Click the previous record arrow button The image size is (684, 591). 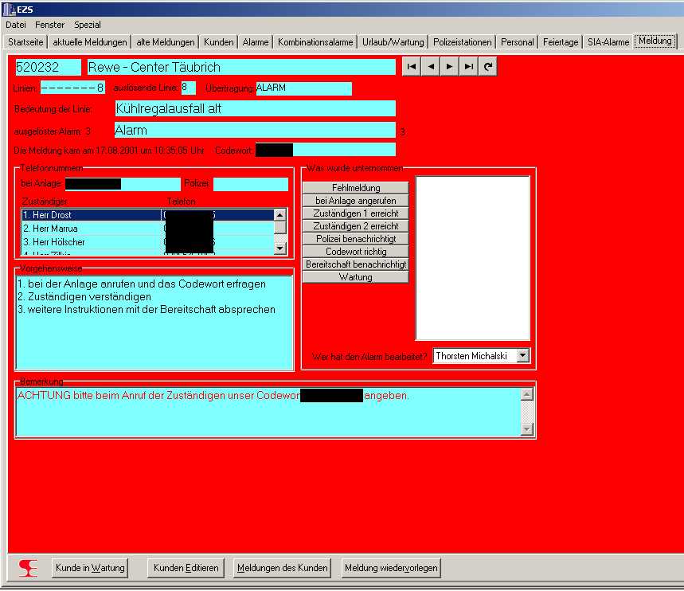[431, 67]
